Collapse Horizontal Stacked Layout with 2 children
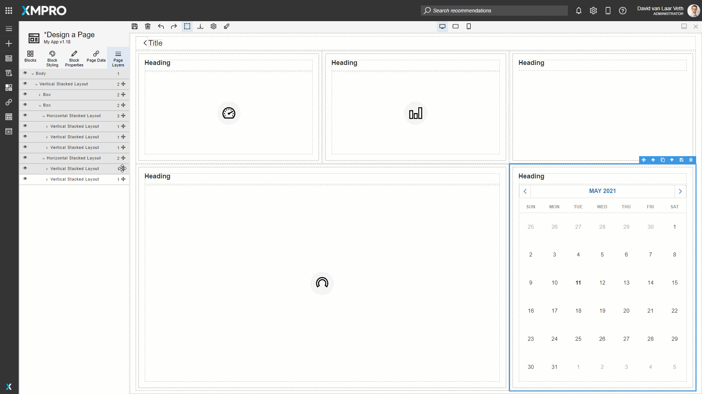702x394 pixels. click(x=44, y=158)
